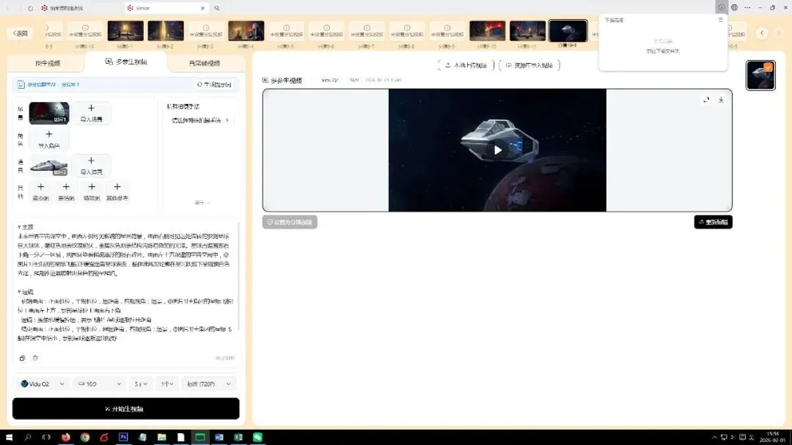The width and height of the screenshot is (792, 445).
Task: Open File Explorer from the taskbar
Action: [161, 438]
